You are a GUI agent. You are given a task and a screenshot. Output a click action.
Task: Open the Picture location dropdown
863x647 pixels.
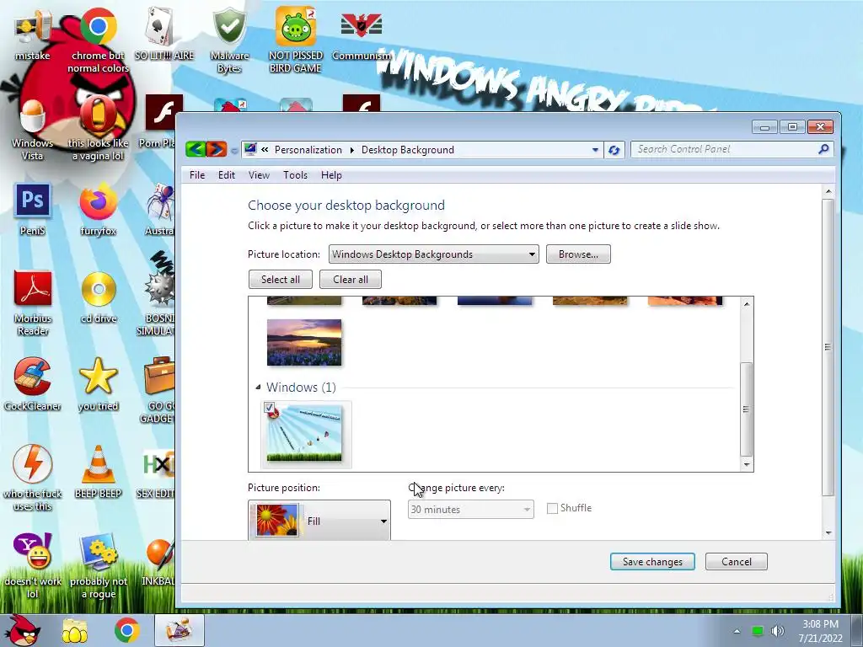(x=434, y=254)
